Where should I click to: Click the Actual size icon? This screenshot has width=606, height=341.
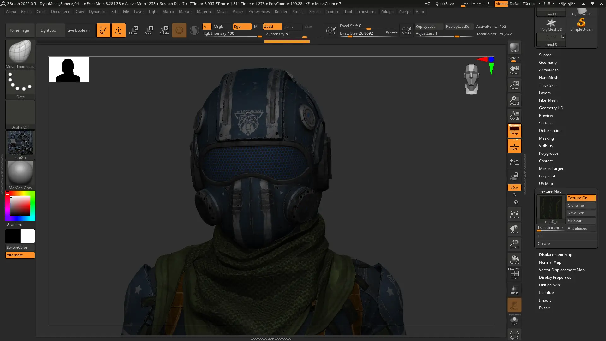click(514, 100)
